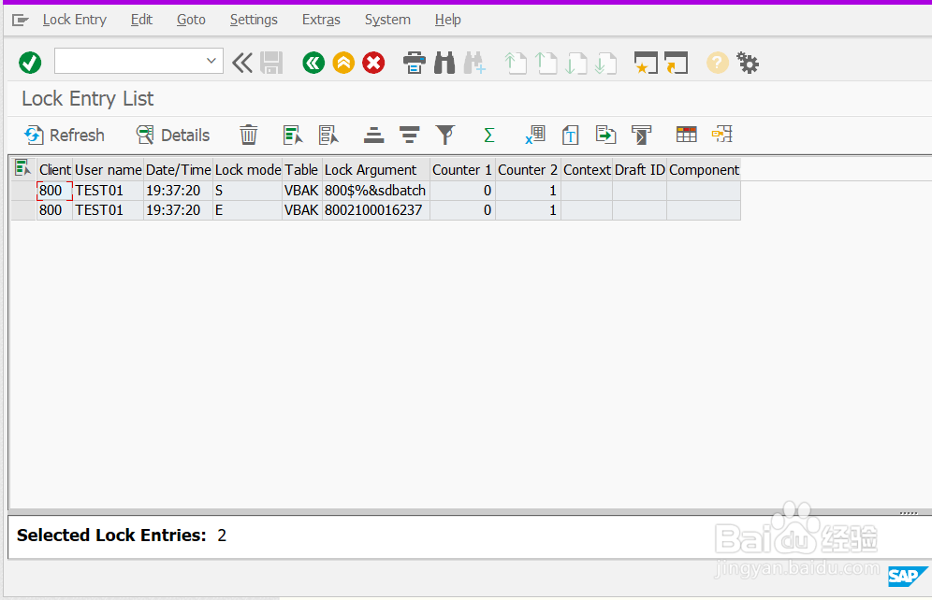Image resolution: width=932 pixels, height=600 pixels.
Task: Click the Lock Argument column header
Action: (x=376, y=170)
